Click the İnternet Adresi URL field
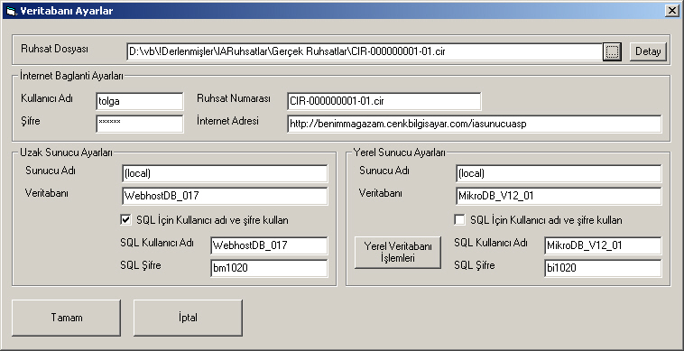The width and height of the screenshot is (684, 351). pyautogui.click(x=474, y=124)
